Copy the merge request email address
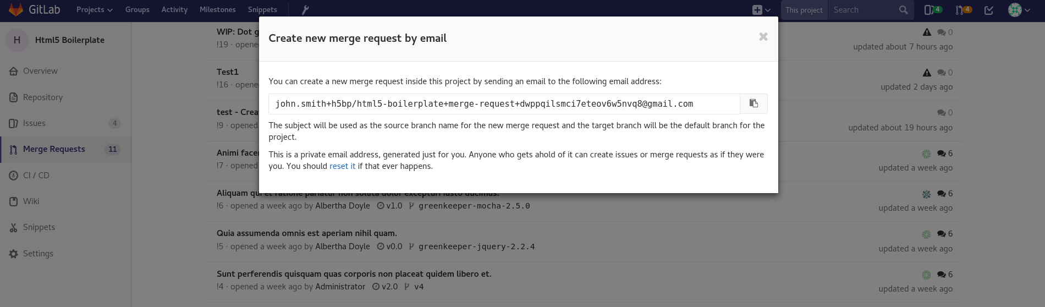Screen dimensions: 1045x307 [x=754, y=103]
